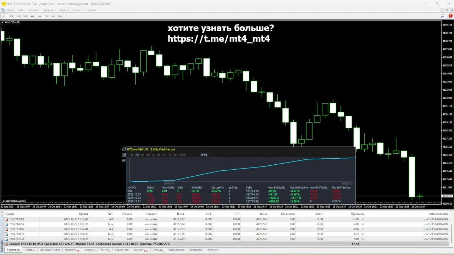Switch to the Эксперты tab
This screenshot has width=454, height=255.
coord(196,250)
